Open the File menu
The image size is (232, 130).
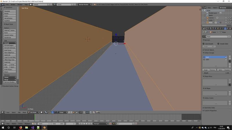click(7, 5)
